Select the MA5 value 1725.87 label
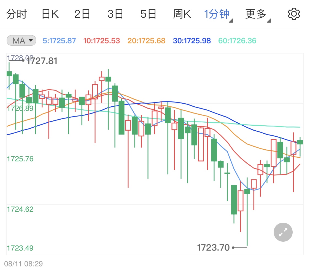This screenshot has width=310, height=272. 59,40
